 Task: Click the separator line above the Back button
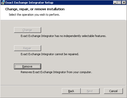[x=63, y=85]
